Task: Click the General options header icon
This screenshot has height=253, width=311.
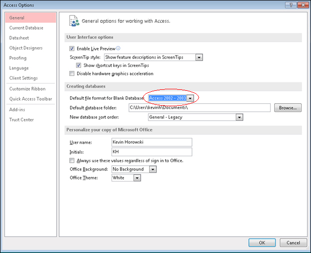Action: pyautogui.click(x=74, y=21)
